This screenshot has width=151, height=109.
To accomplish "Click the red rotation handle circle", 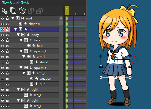I will (x=134, y=60).
